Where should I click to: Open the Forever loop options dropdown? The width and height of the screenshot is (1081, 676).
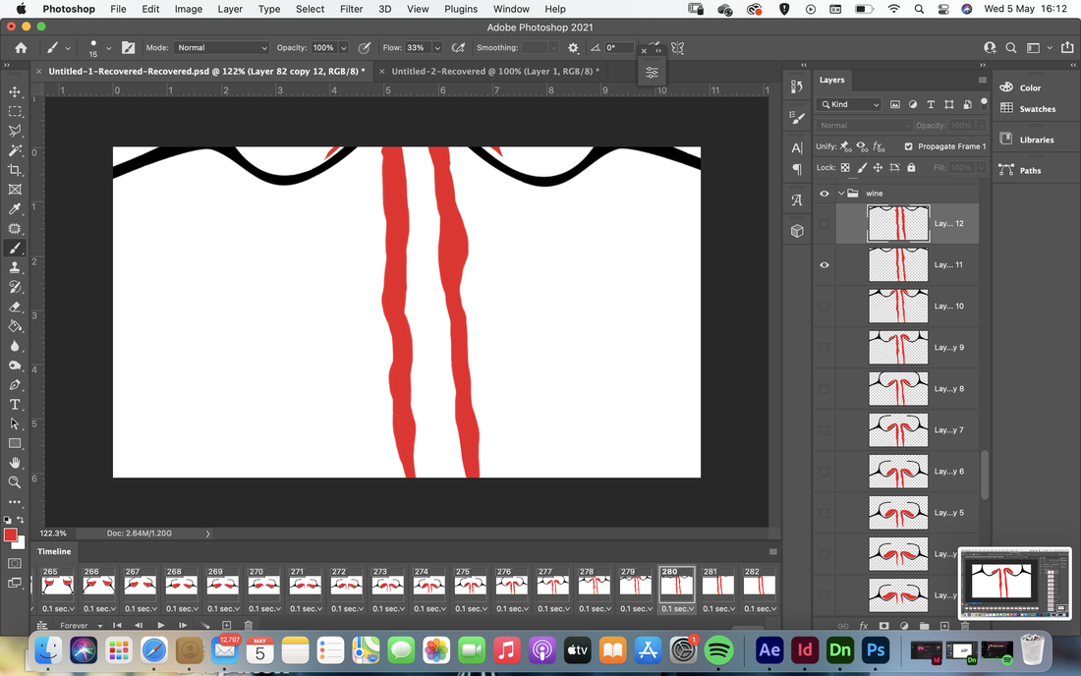pos(81,626)
